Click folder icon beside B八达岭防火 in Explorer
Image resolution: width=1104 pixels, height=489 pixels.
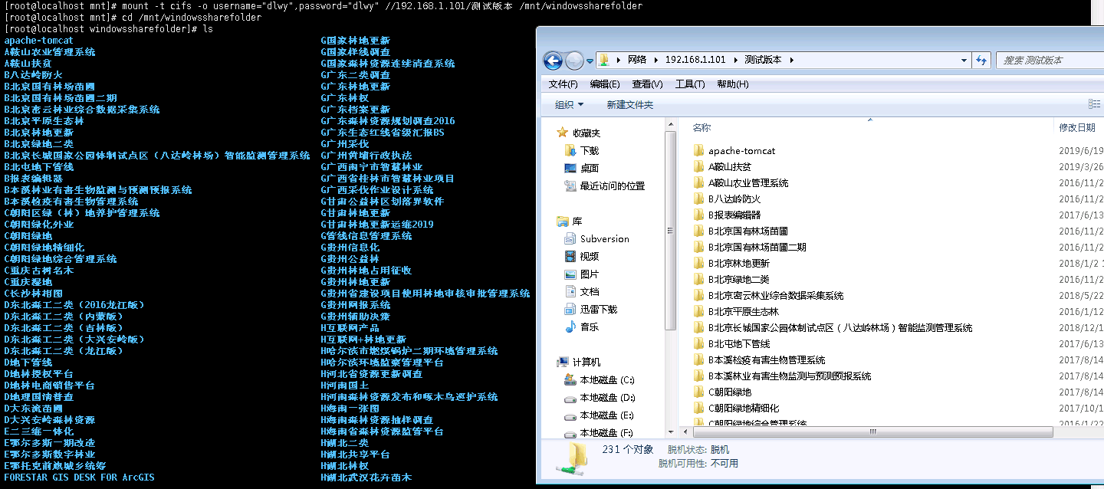pyautogui.click(x=698, y=199)
